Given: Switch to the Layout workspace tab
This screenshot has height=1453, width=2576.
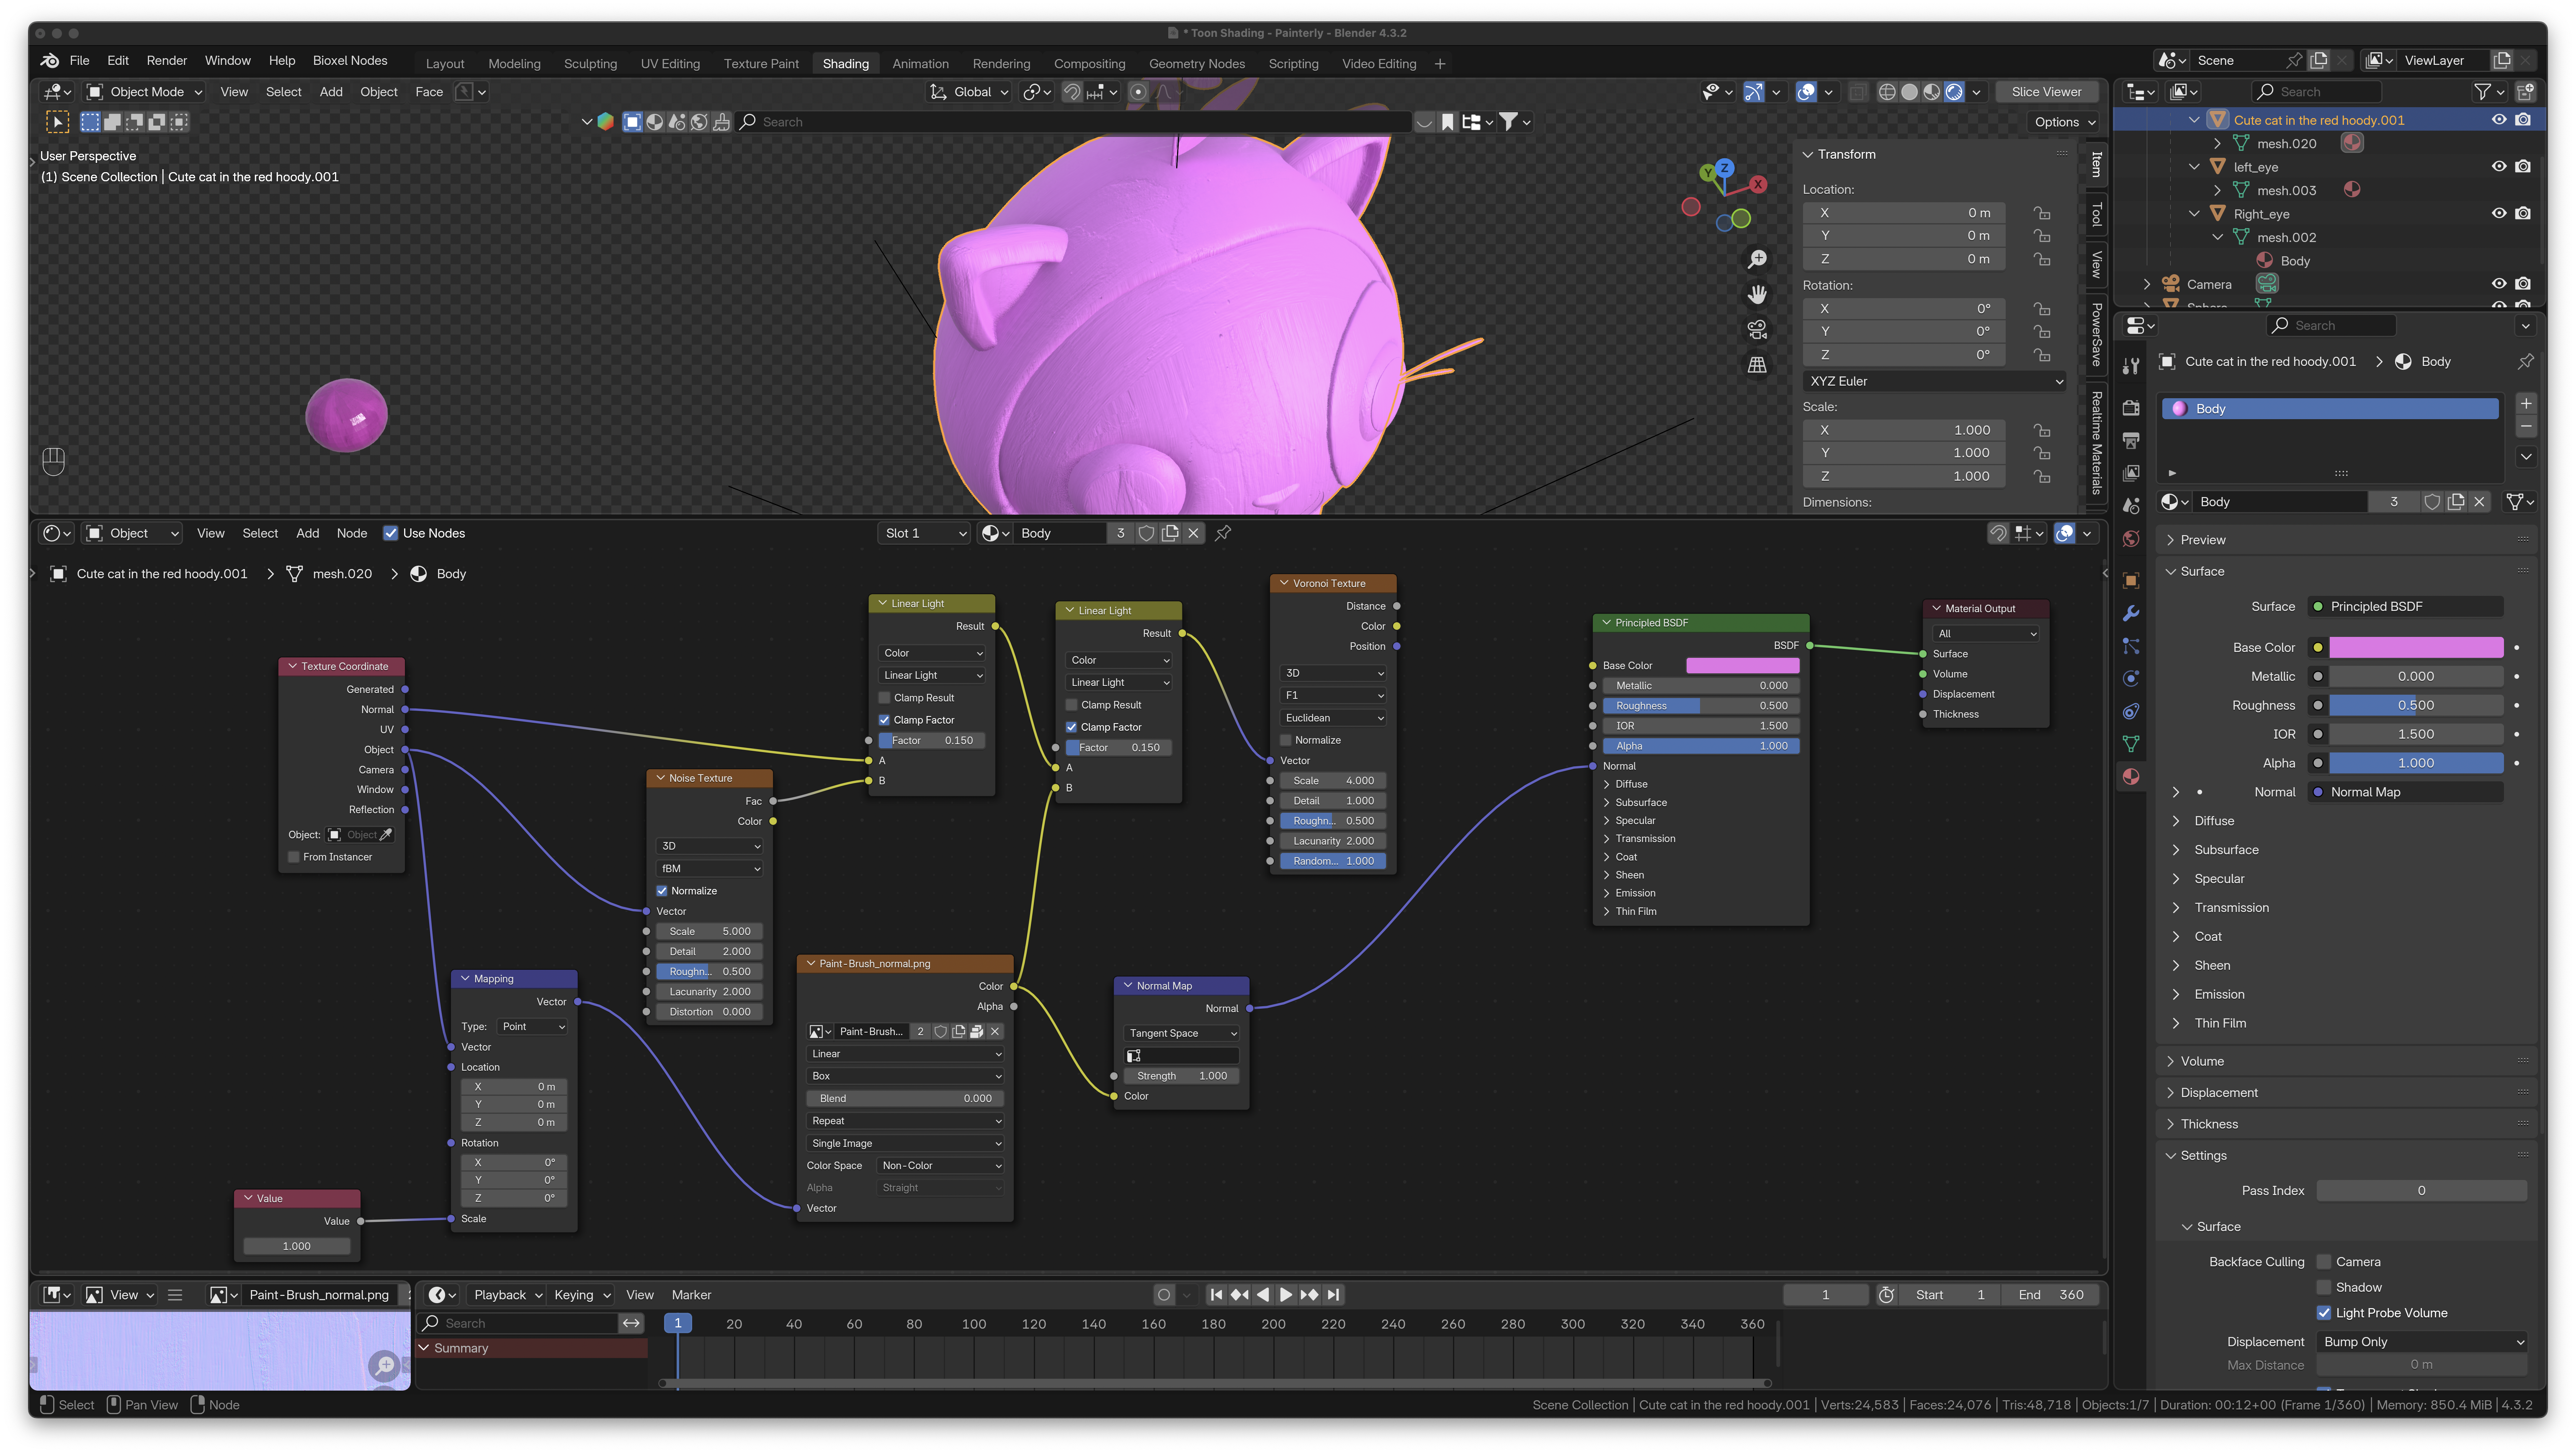Looking at the screenshot, I should click(445, 64).
